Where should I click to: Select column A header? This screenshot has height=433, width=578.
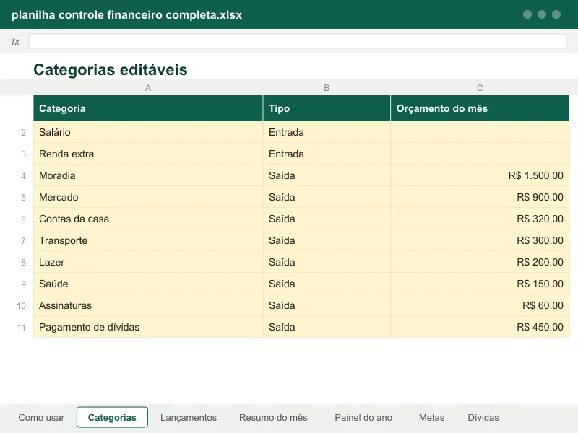click(x=148, y=87)
